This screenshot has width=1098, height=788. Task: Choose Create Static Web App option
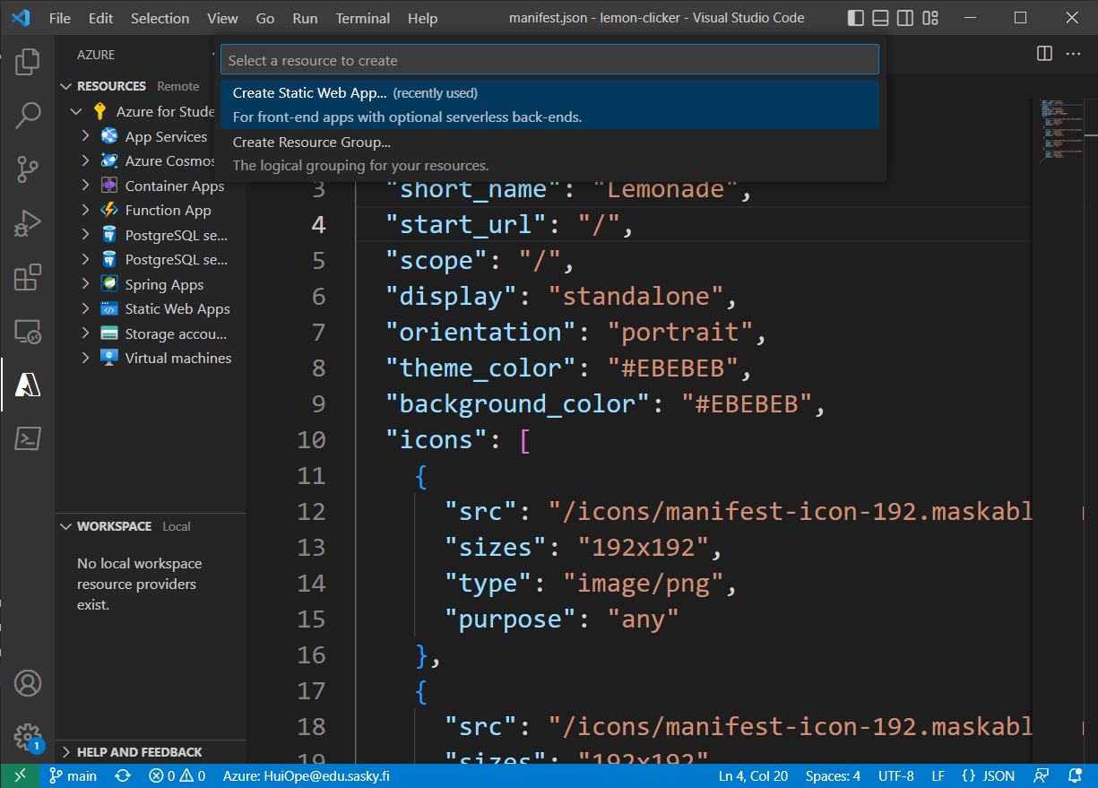549,105
